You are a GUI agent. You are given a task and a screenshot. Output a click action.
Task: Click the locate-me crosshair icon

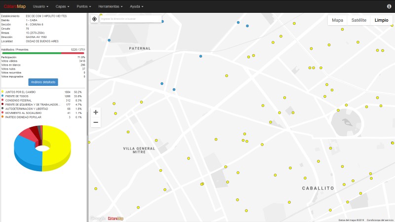point(94,19)
